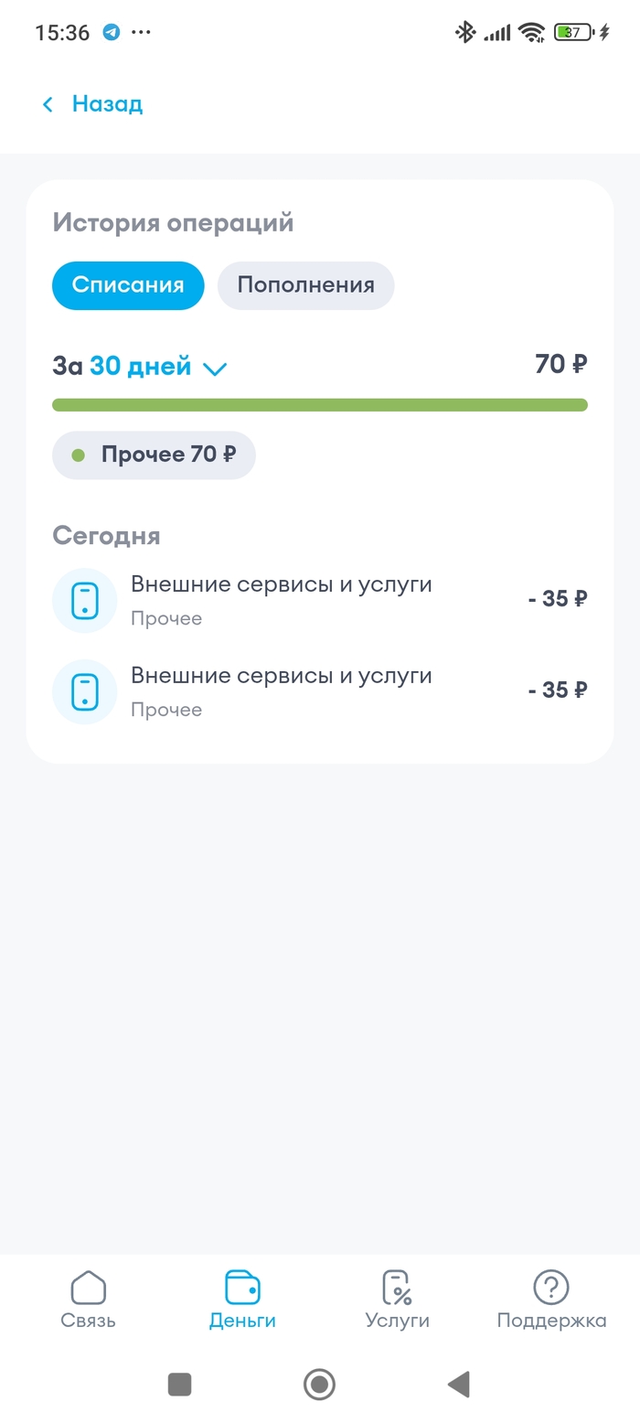
Task: Open Telegram notification icon in status bar
Action: click(112, 33)
